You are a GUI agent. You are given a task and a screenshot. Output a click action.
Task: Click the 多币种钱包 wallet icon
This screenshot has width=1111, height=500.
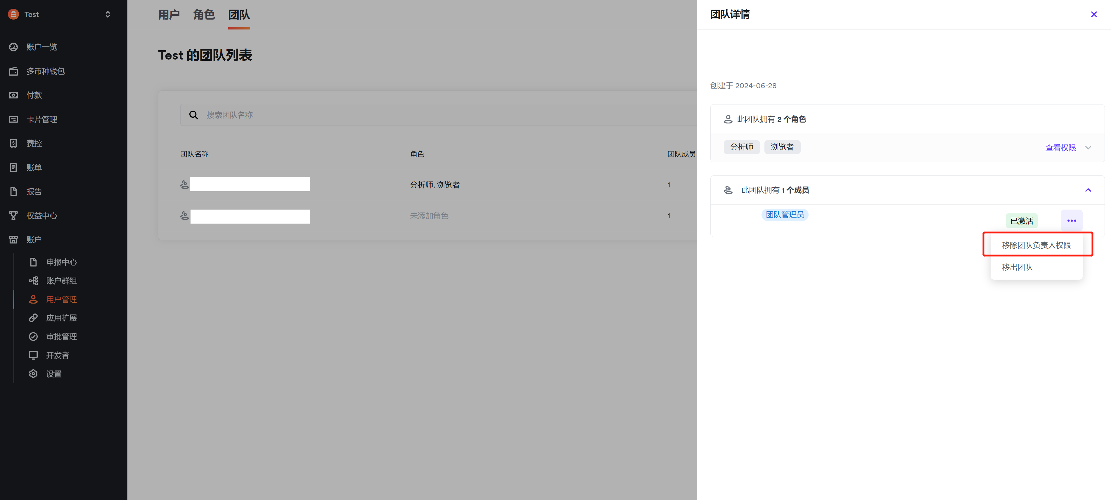point(13,71)
